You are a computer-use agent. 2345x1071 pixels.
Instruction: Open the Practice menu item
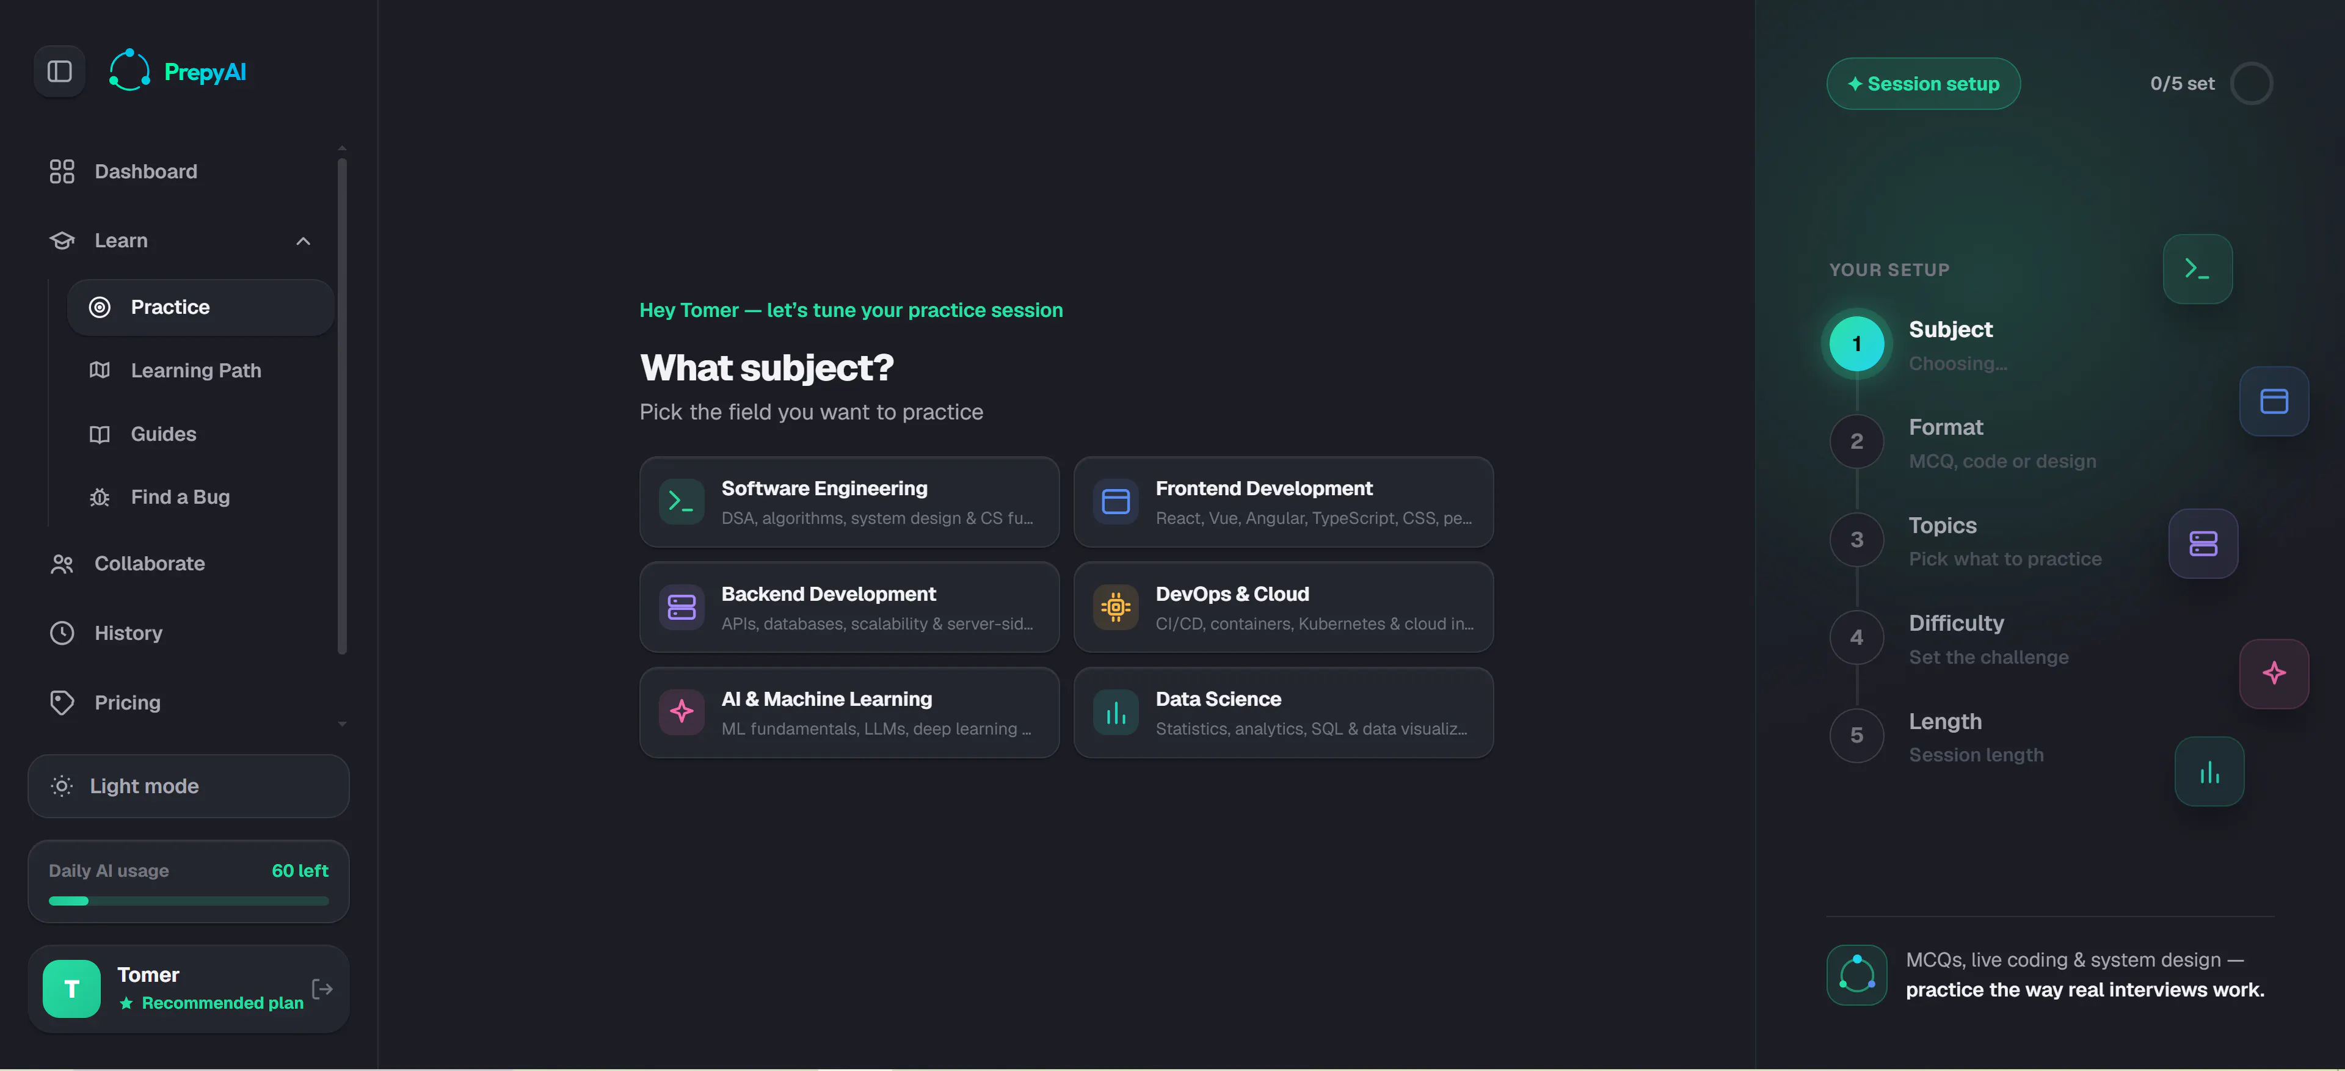(x=200, y=308)
